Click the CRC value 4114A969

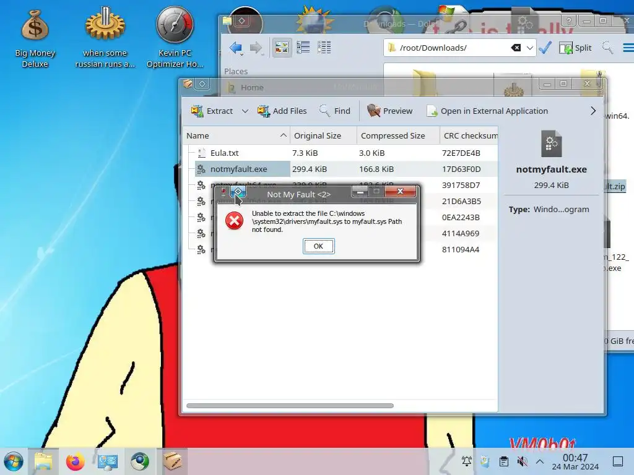[x=461, y=233]
